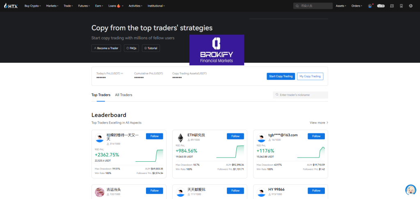Open the language globe icon
The image size is (420, 199).
411,6
